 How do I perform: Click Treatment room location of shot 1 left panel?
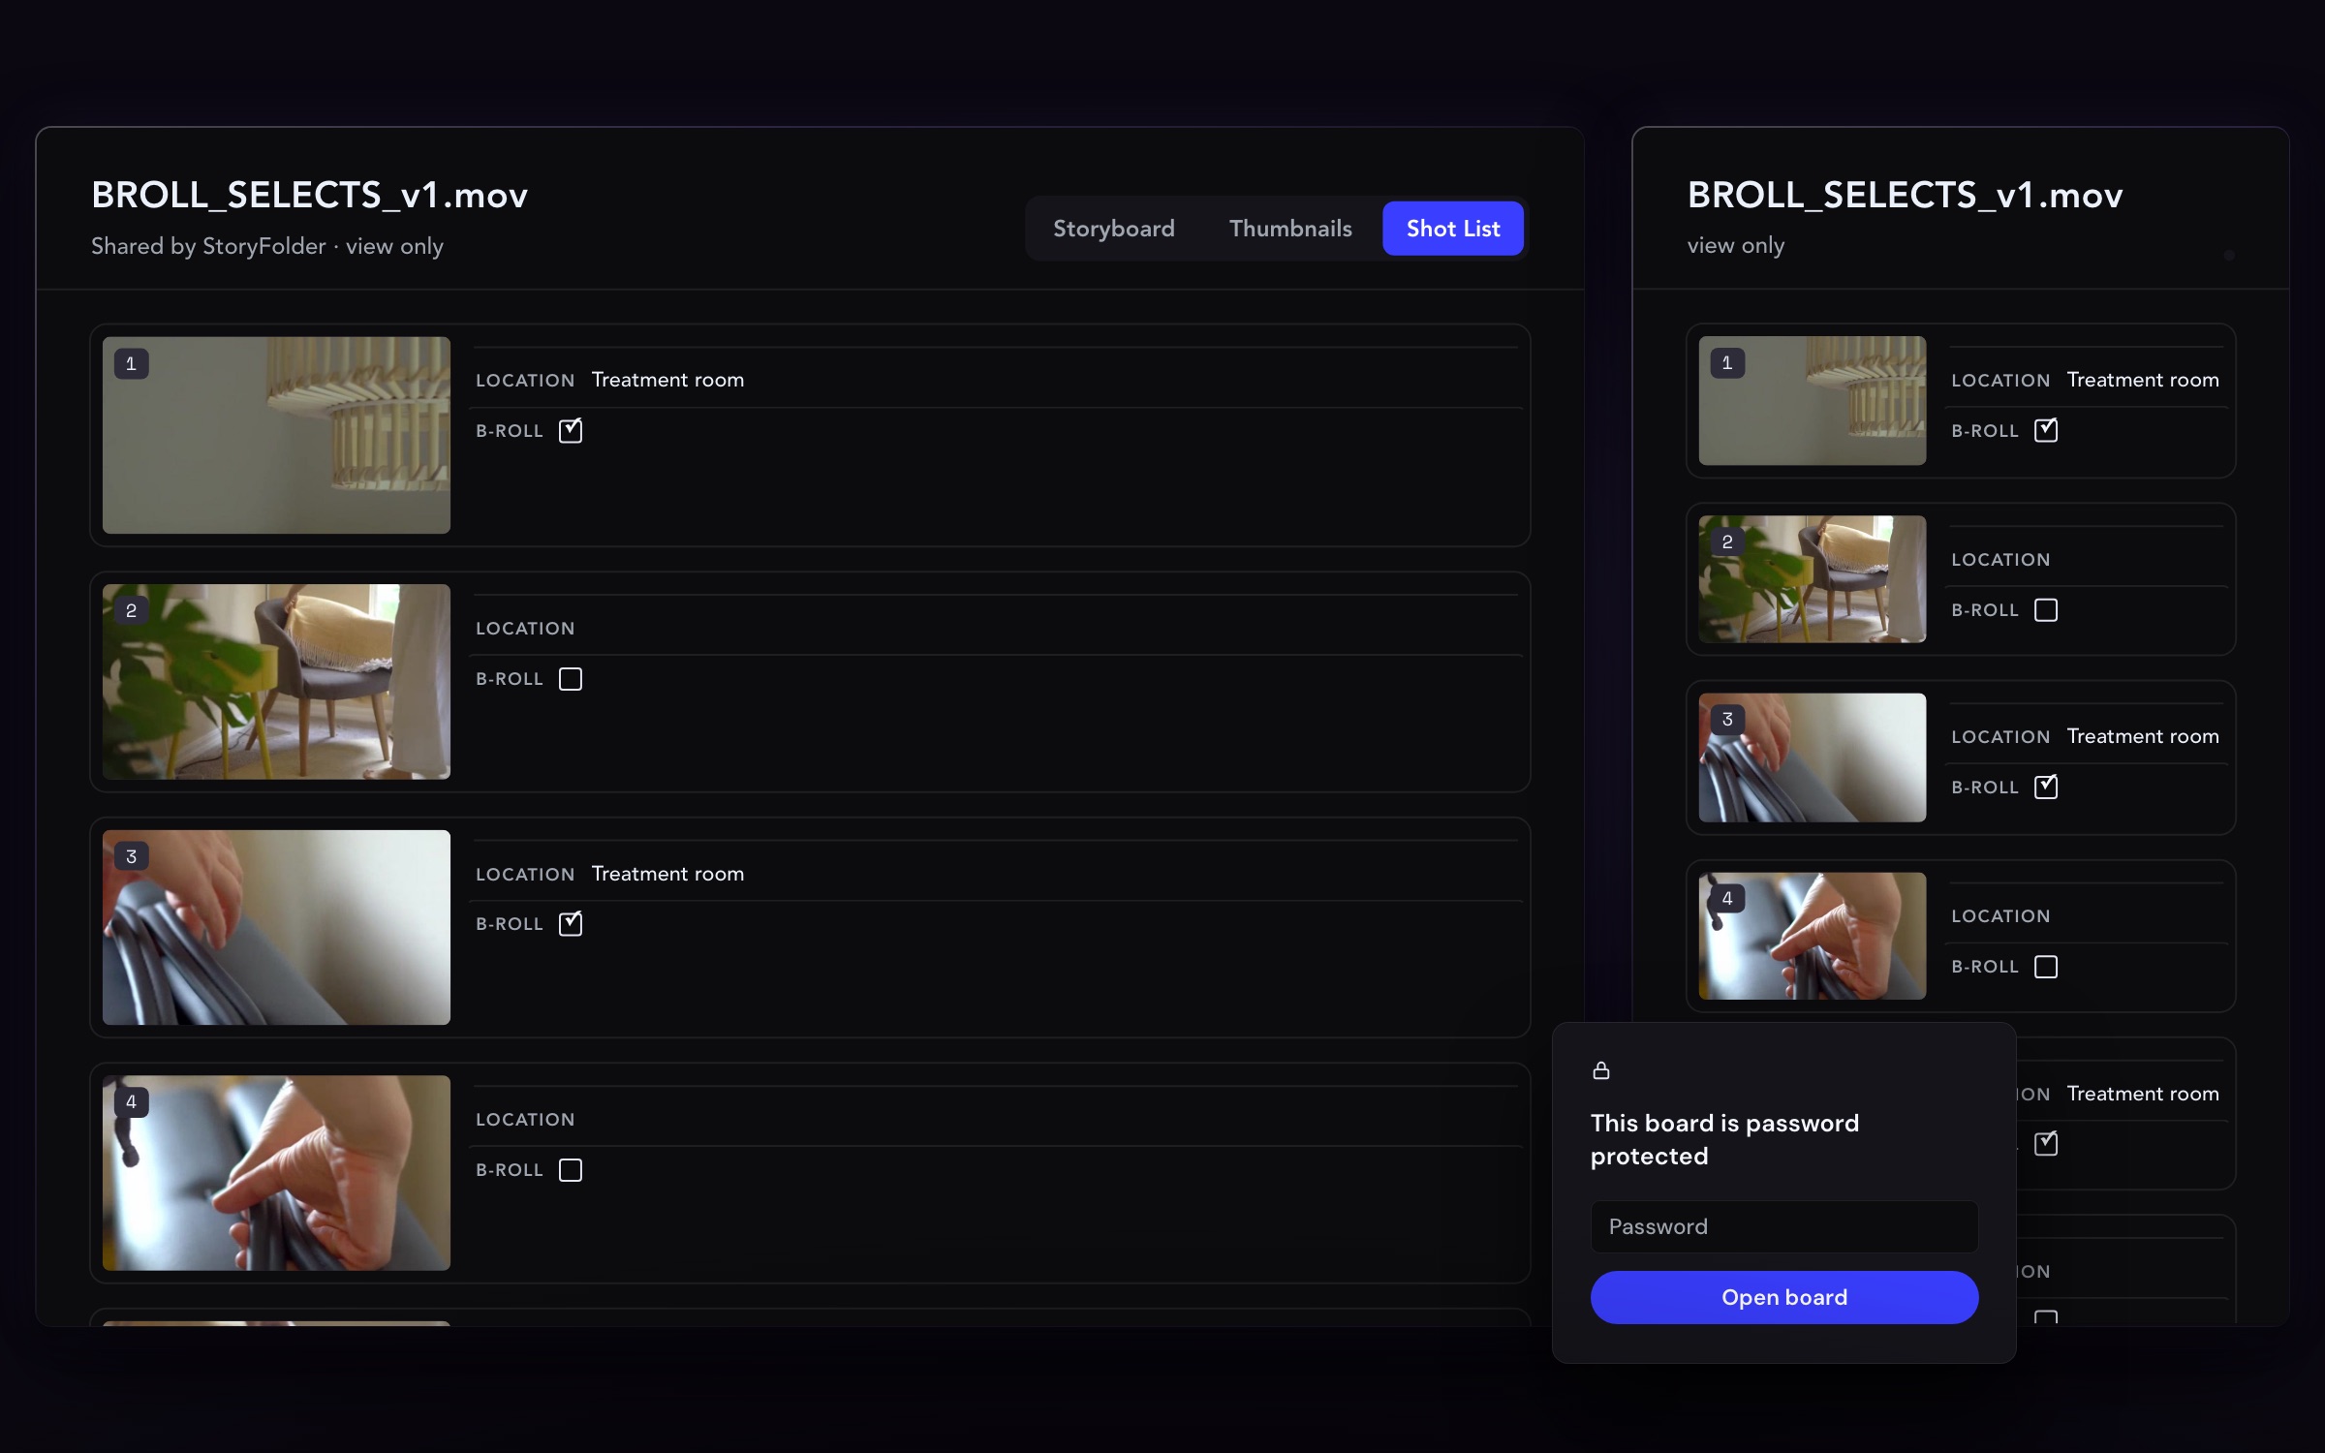pos(667,380)
